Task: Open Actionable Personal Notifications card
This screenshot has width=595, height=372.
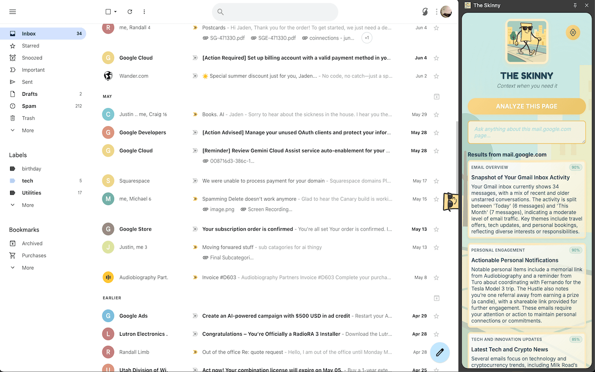Action: (527, 286)
